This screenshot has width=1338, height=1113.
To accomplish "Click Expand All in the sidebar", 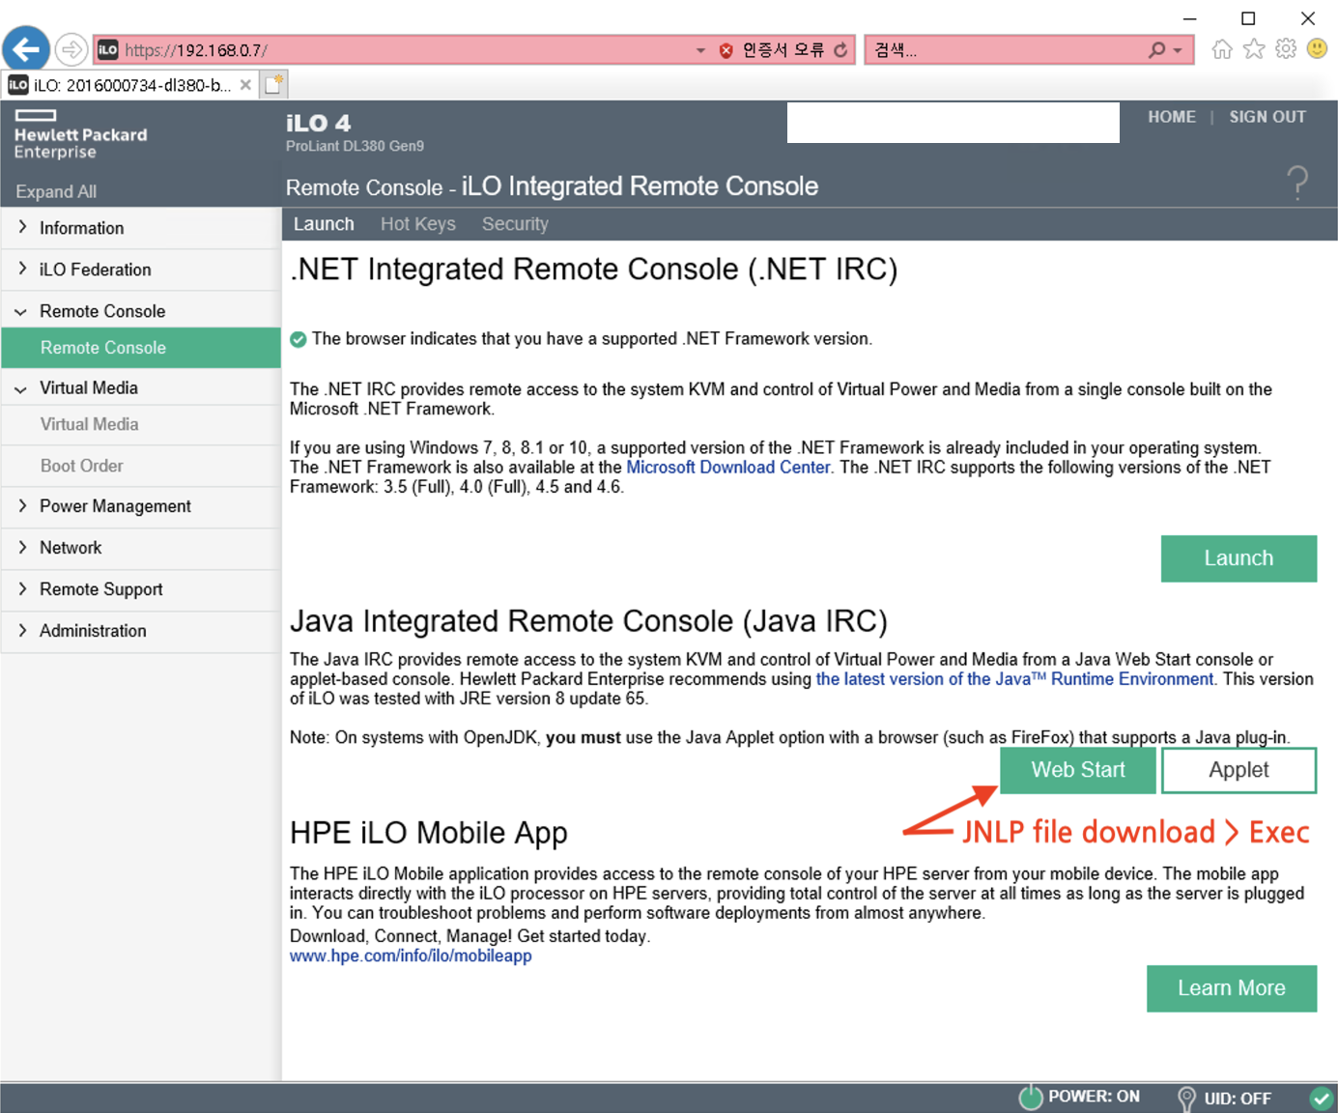I will pyautogui.click(x=56, y=191).
